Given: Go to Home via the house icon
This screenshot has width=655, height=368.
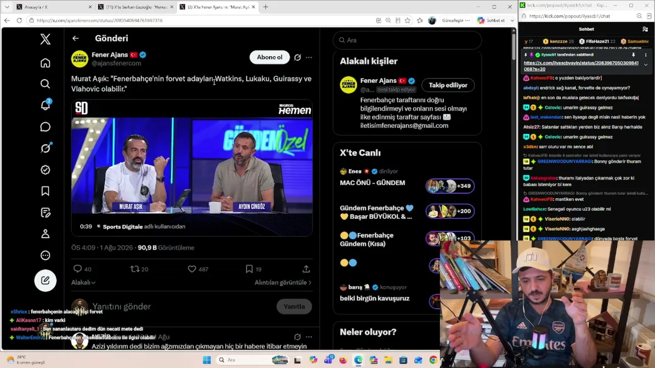Looking at the screenshot, I should coord(46,63).
